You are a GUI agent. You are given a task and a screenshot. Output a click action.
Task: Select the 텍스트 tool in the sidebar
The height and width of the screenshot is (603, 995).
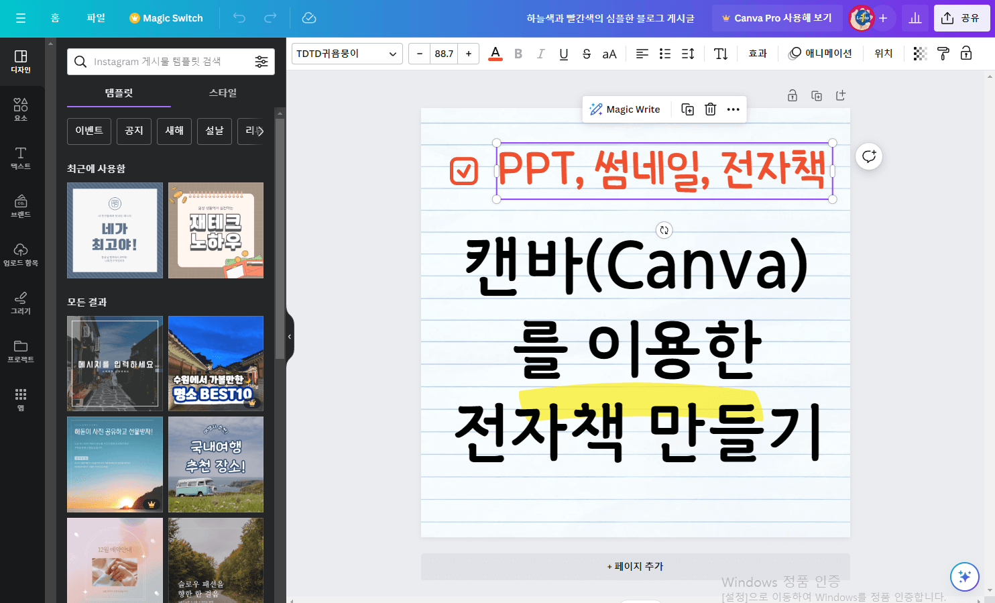[20, 158]
